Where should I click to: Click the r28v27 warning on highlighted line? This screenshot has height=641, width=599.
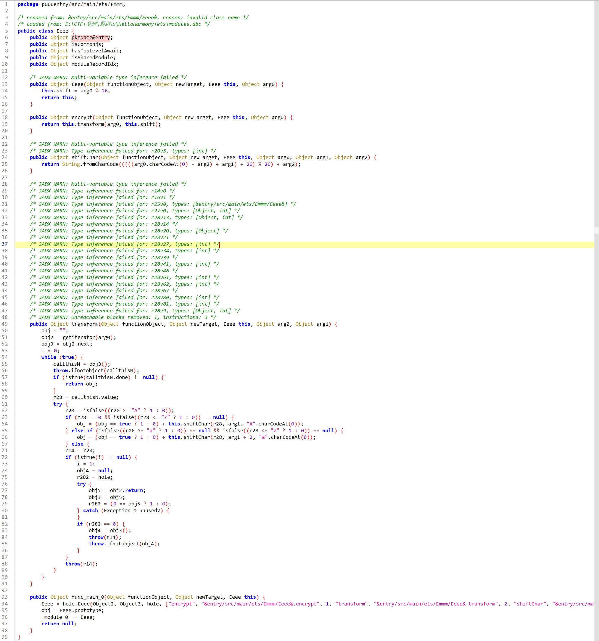pos(125,244)
